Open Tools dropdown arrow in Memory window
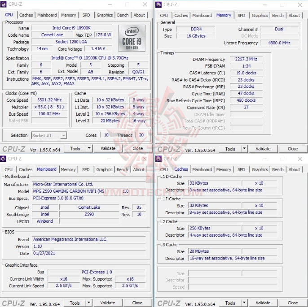 (244, 149)
